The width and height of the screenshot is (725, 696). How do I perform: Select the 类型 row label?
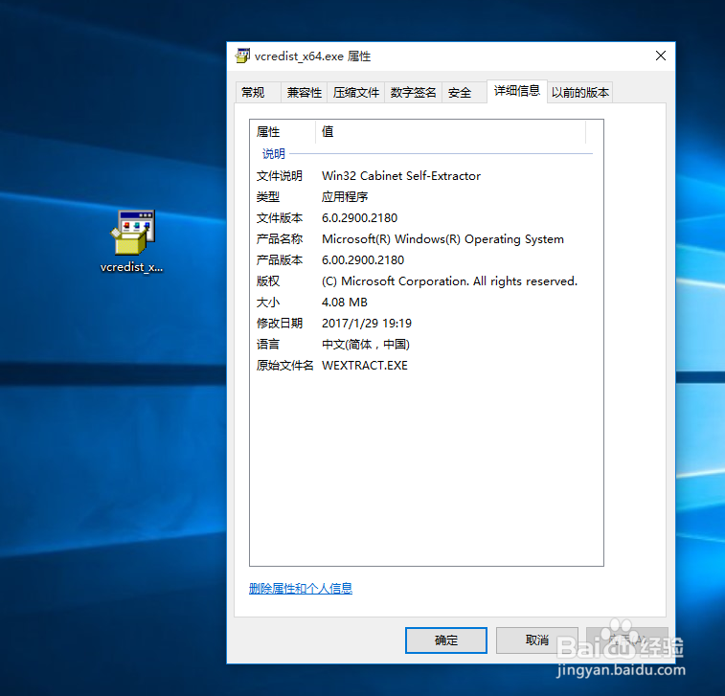(268, 197)
